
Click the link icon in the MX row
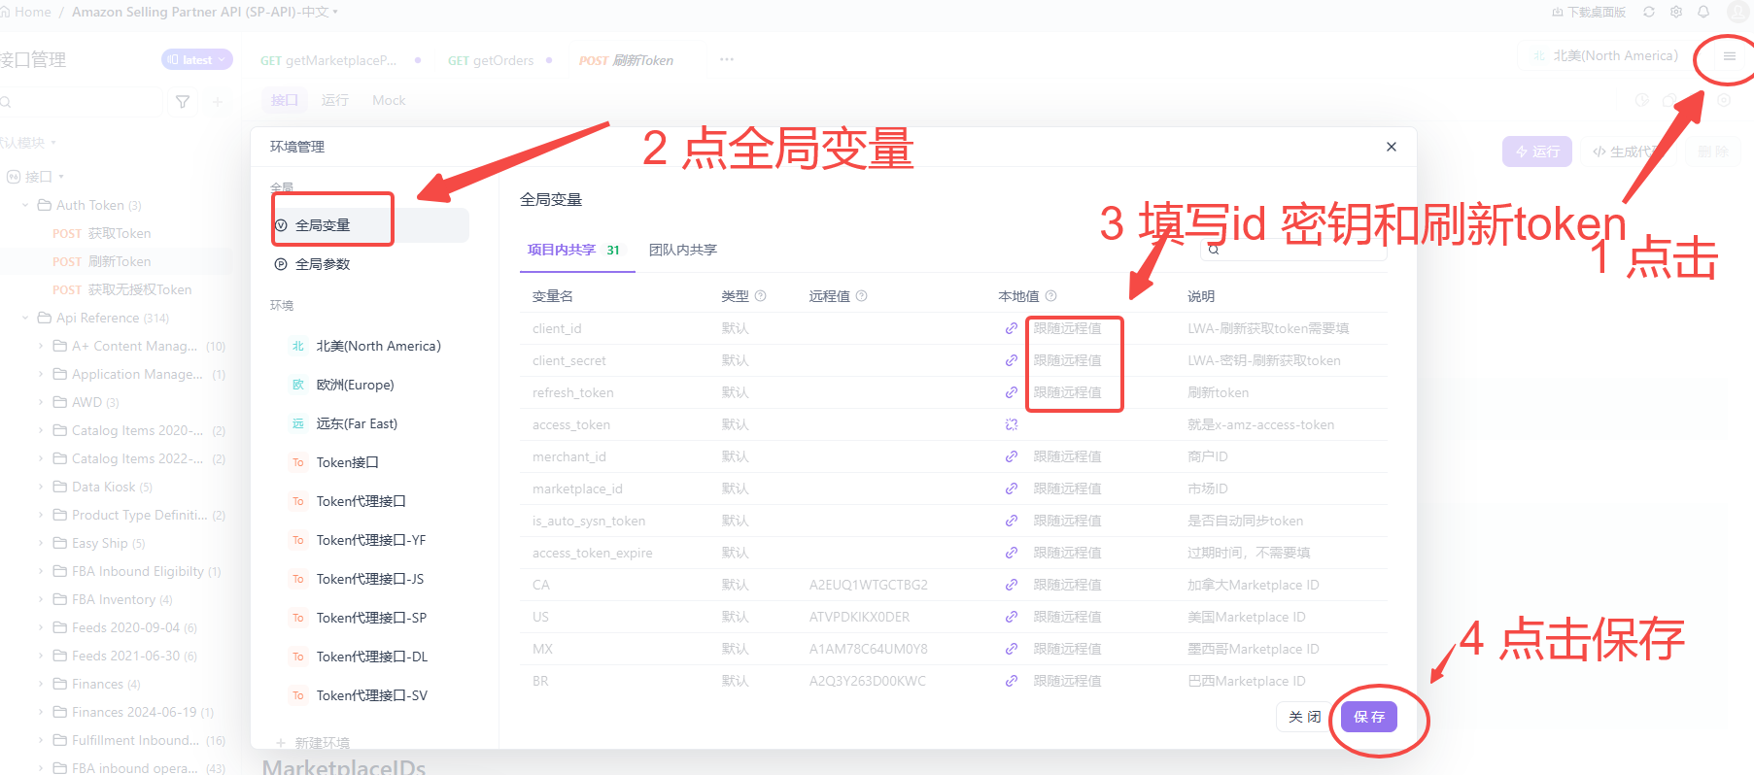point(1012,649)
